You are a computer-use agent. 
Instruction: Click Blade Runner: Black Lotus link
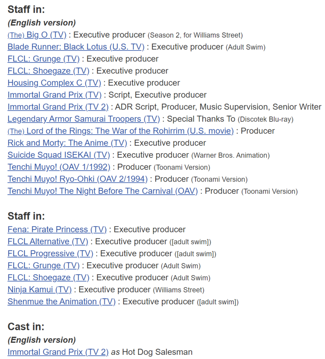(x=76, y=47)
